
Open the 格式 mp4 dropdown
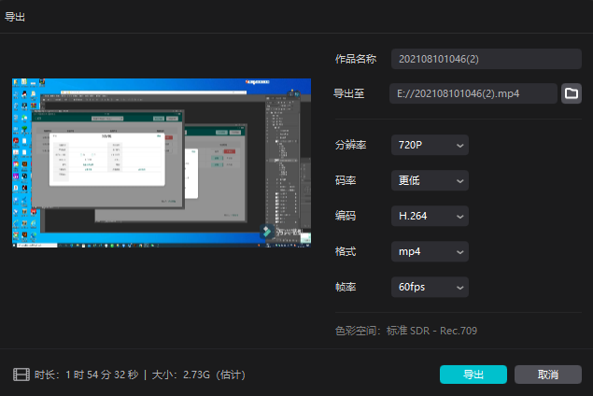430,251
